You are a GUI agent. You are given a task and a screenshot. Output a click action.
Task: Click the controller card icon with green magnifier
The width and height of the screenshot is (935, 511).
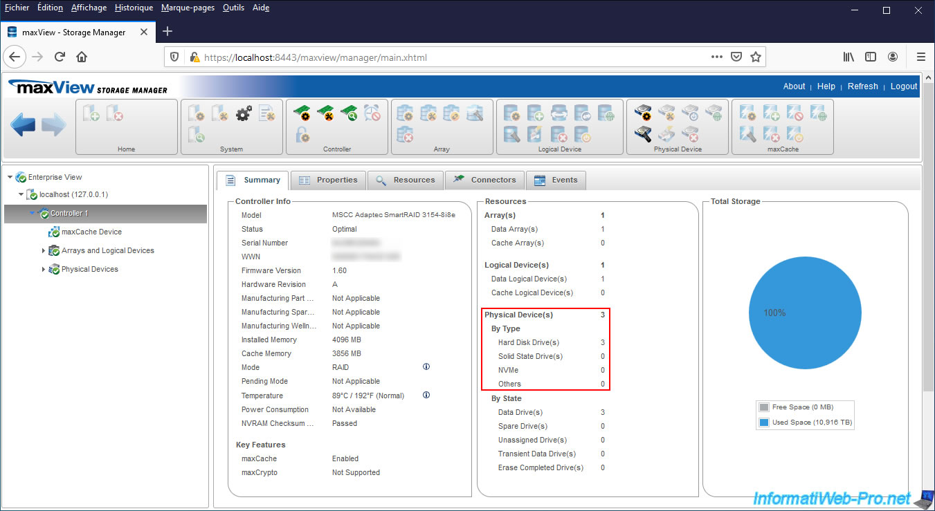(x=349, y=113)
